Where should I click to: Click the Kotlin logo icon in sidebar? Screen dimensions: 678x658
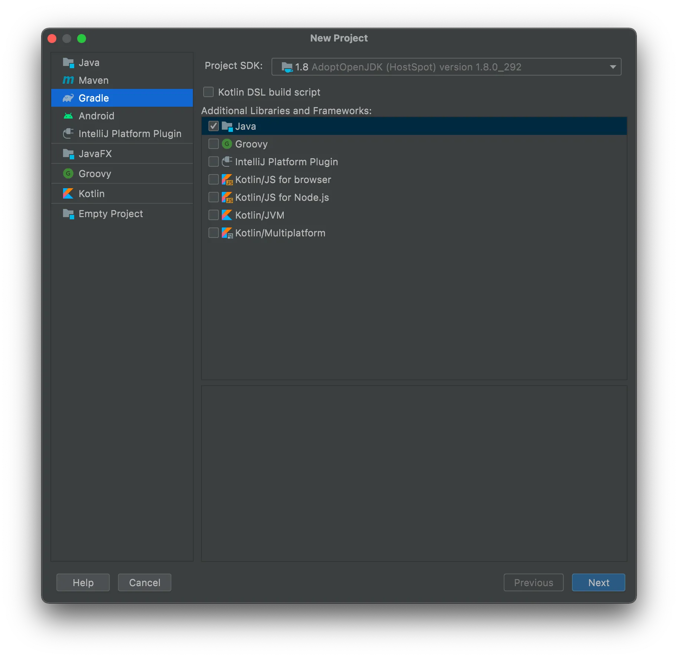click(68, 193)
